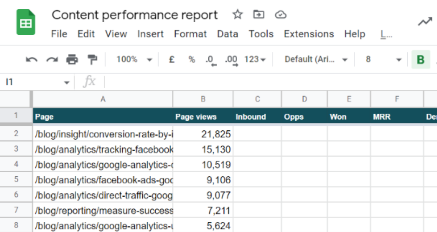Click the move to folder icon
Viewport: 437px width, 232px height.
258,15
